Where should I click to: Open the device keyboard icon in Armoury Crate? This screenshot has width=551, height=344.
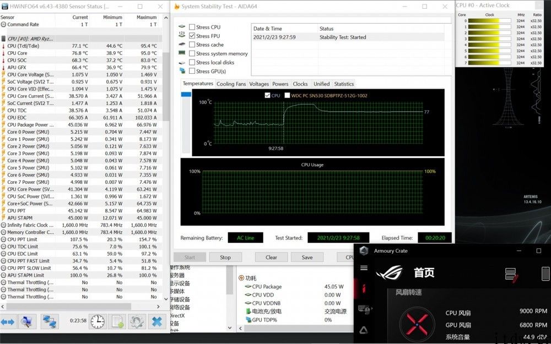coord(363,309)
